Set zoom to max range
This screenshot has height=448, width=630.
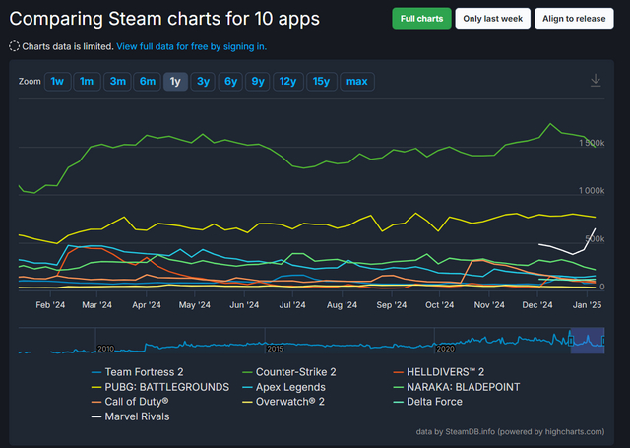tap(357, 82)
